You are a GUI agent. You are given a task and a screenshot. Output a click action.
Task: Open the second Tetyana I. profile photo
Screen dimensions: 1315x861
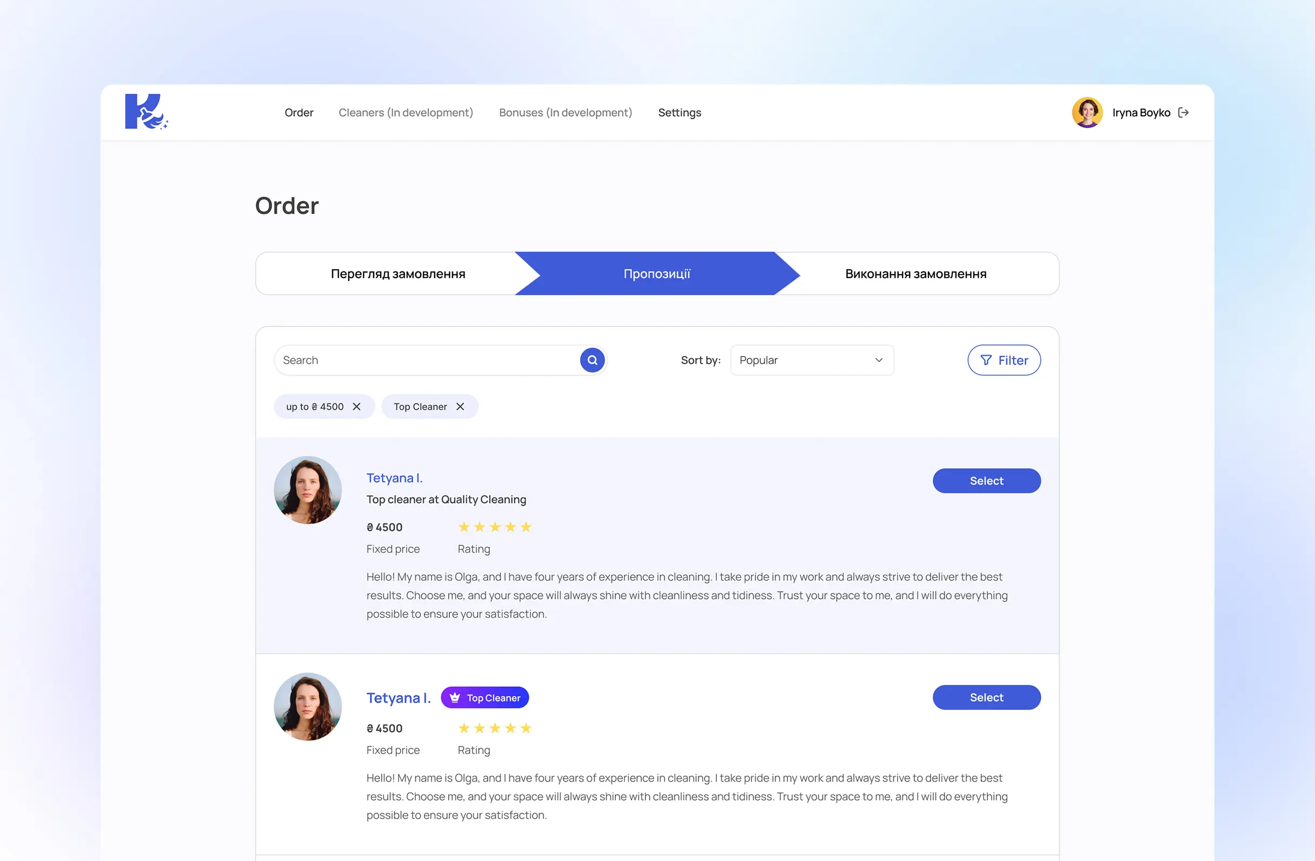click(308, 707)
